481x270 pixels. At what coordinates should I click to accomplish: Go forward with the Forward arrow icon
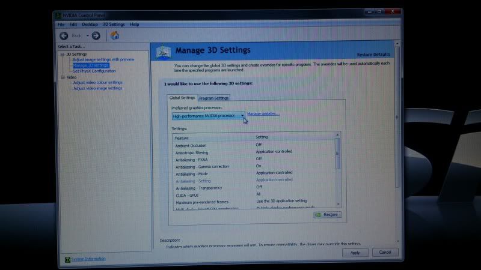(x=96, y=36)
